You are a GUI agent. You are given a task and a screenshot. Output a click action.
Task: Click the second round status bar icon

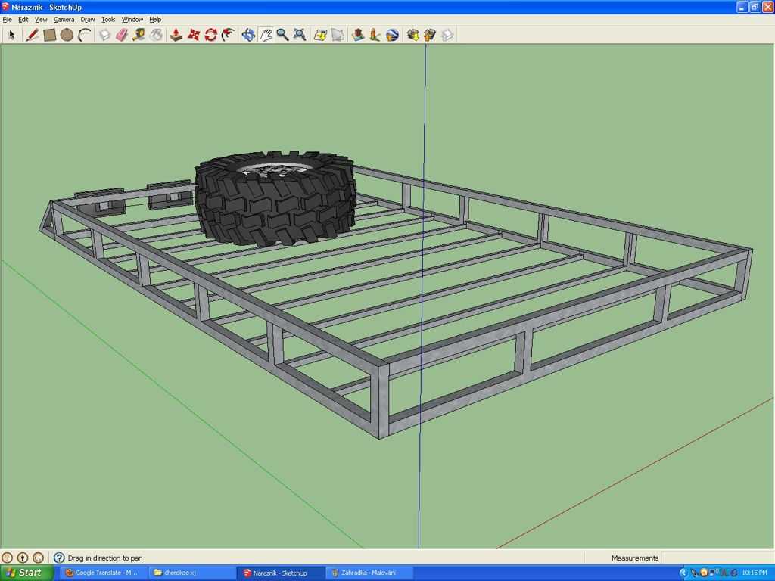[23, 558]
